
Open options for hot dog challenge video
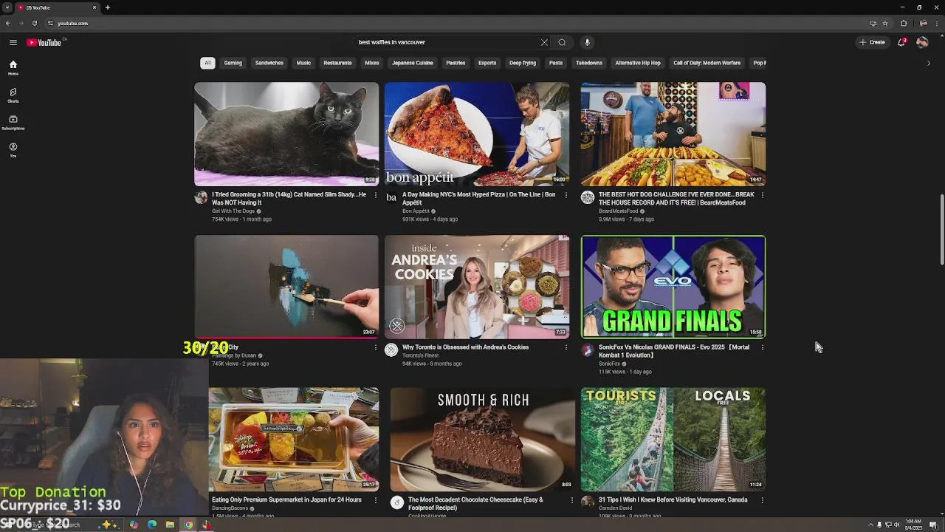(762, 195)
